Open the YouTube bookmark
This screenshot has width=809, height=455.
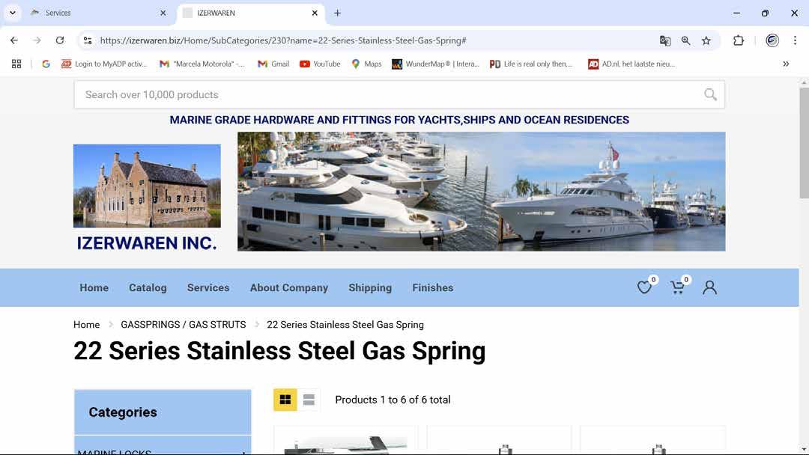tap(320, 64)
